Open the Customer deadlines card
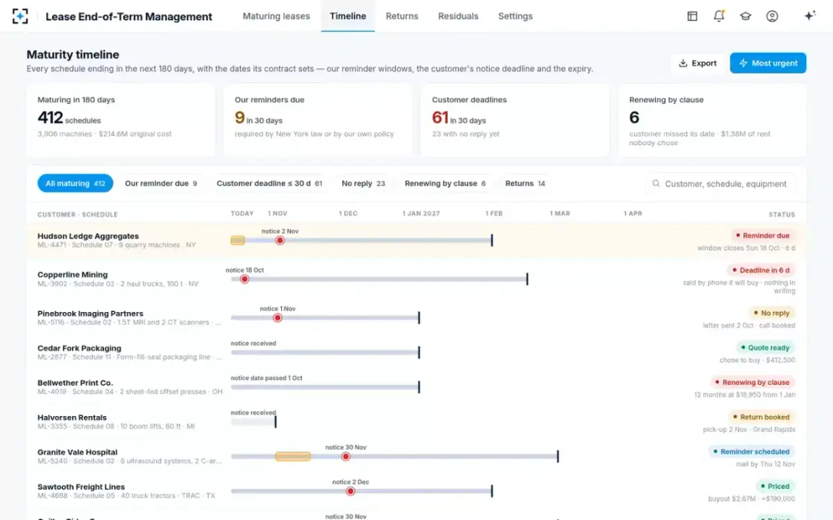Image resolution: width=833 pixels, height=520 pixels. coord(515,121)
